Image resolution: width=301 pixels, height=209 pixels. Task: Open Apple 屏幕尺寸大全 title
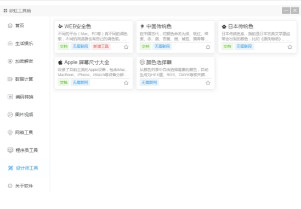tap(87, 62)
